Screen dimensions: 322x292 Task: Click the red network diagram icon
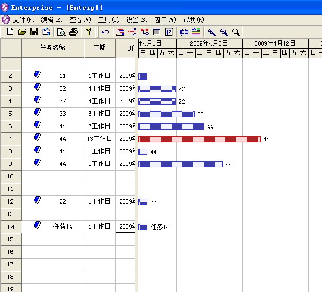point(133,32)
